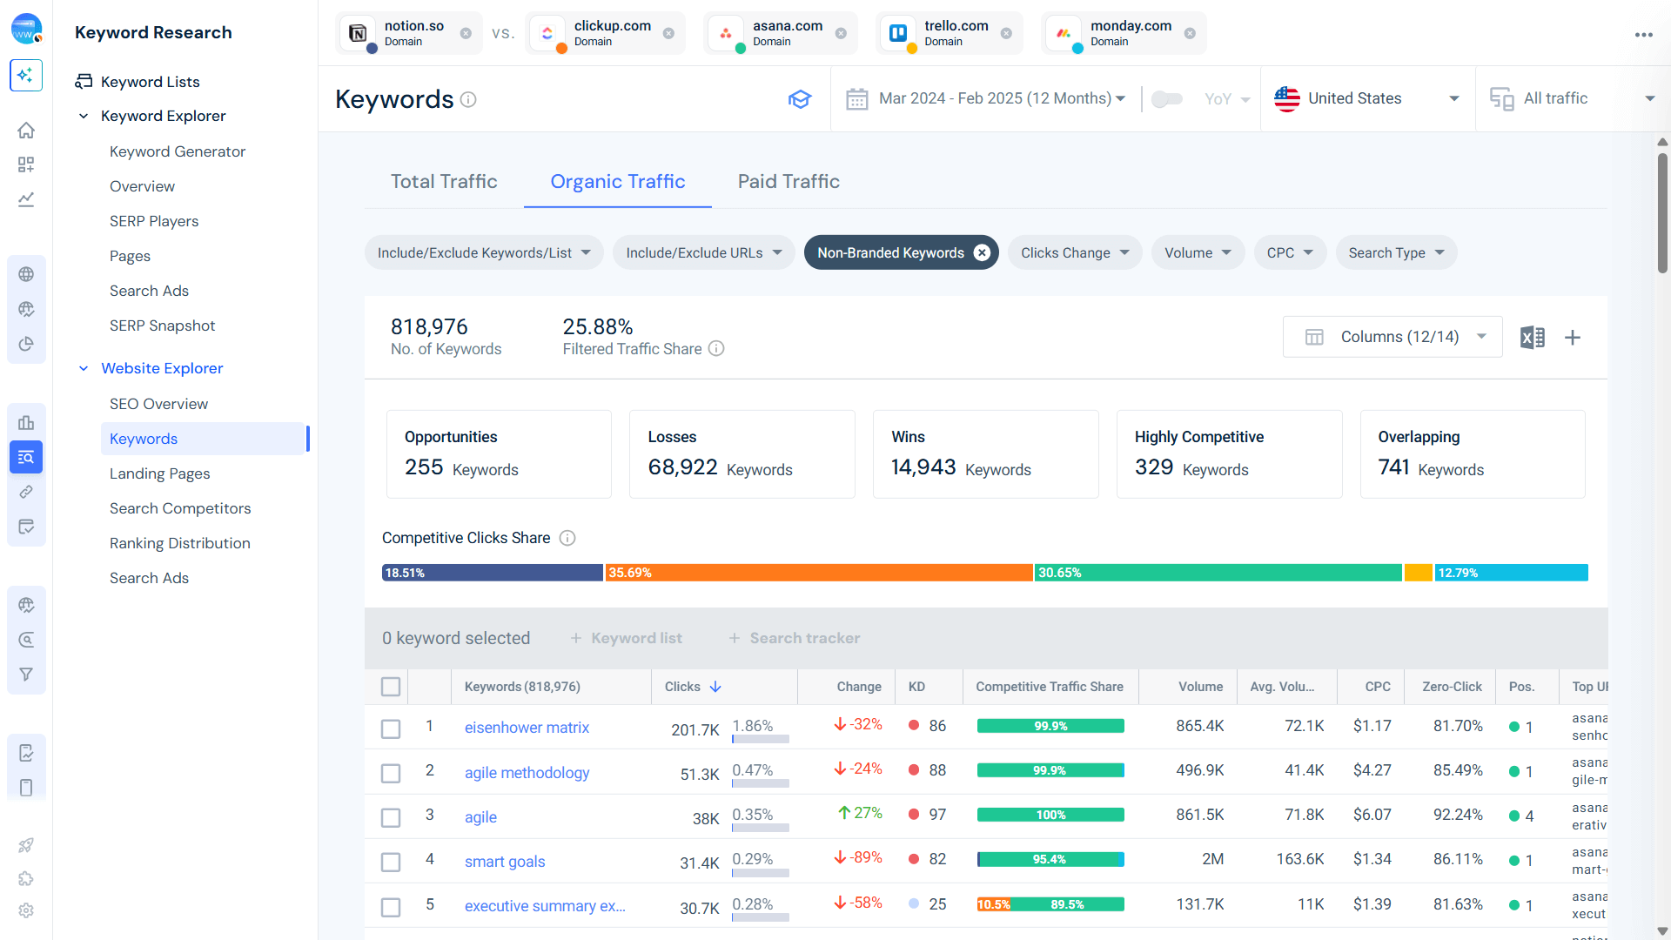Click the rocket icon in the sidebar
The width and height of the screenshot is (1671, 940).
26,845
